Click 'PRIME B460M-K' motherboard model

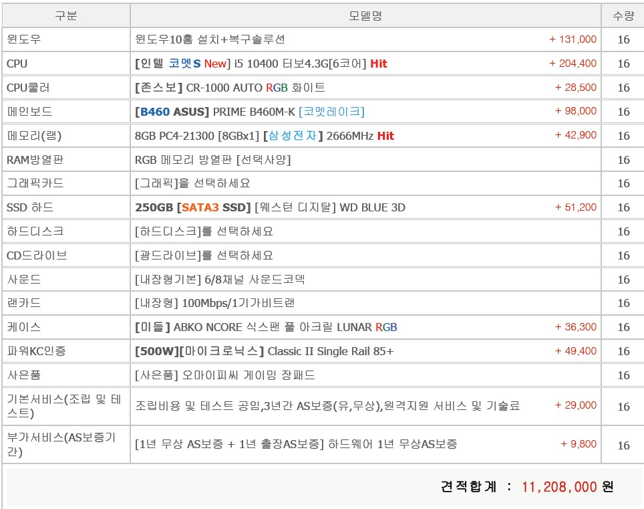click(x=254, y=112)
